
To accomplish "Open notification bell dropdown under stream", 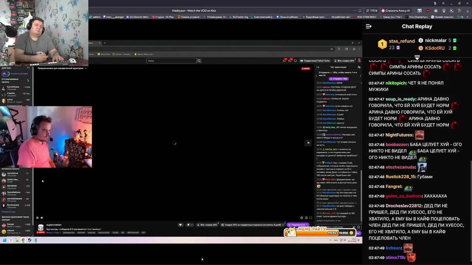I will (x=189, y=225).
